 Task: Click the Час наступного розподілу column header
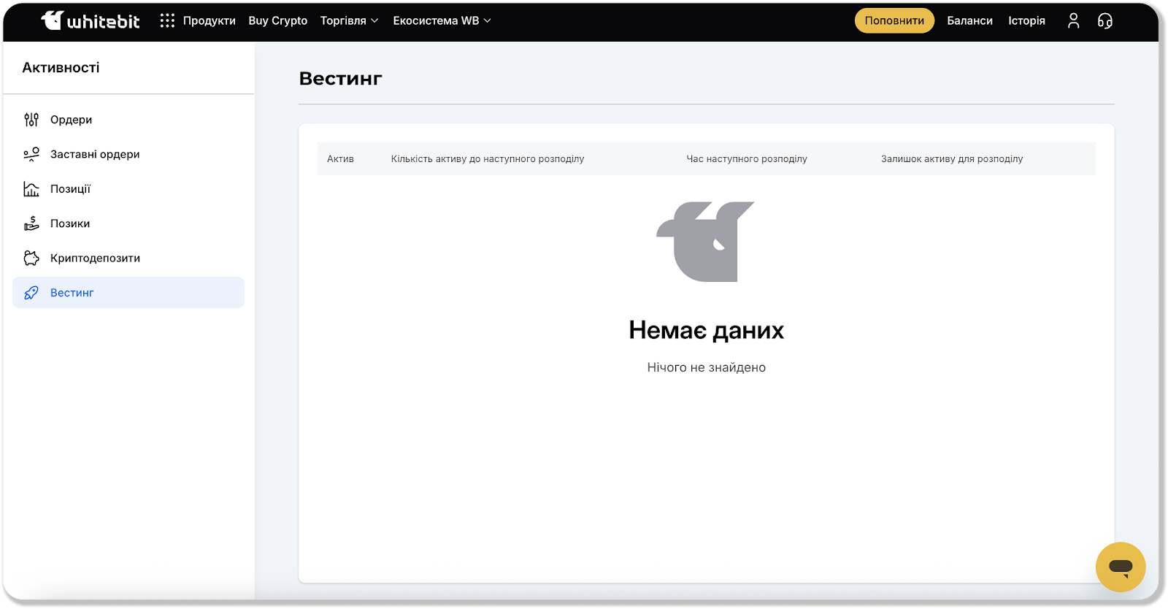pyautogui.click(x=746, y=158)
